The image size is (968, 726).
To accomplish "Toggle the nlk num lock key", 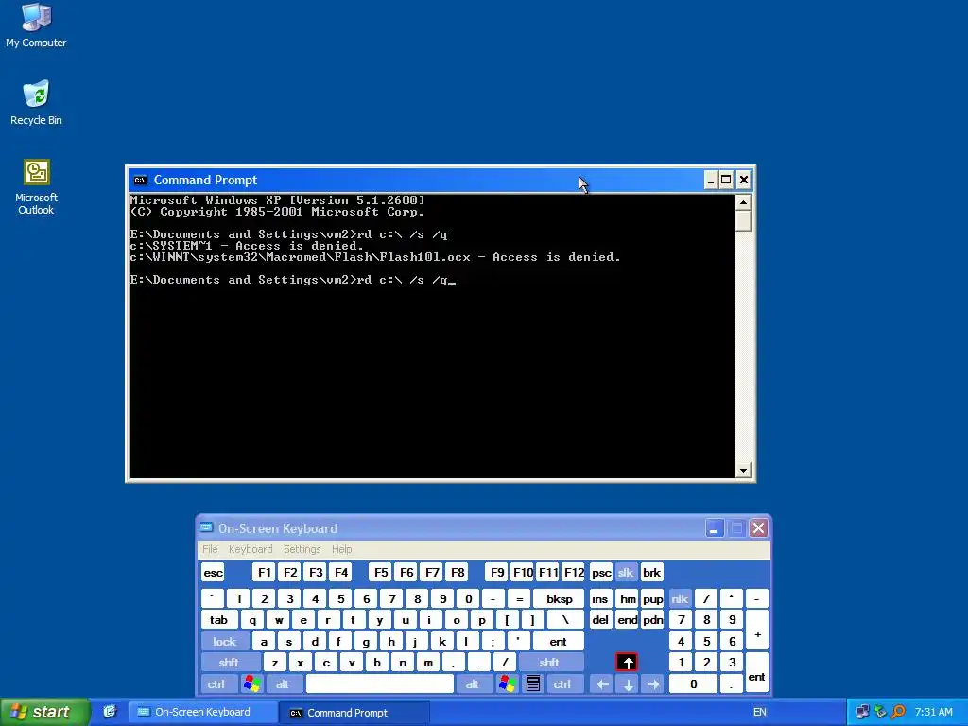I will pyautogui.click(x=680, y=598).
